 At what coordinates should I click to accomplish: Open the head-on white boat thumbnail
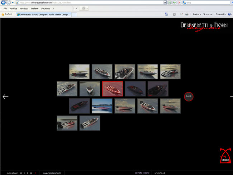pos(90,89)
